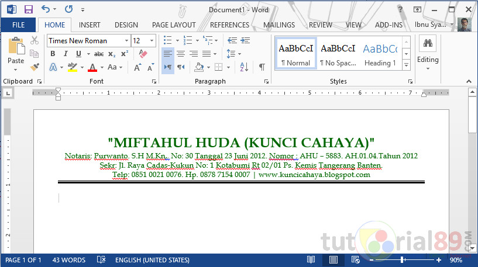Apply the Heading 1 style
Image resolution: width=478 pixels, height=267 pixels.
pos(380,54)
